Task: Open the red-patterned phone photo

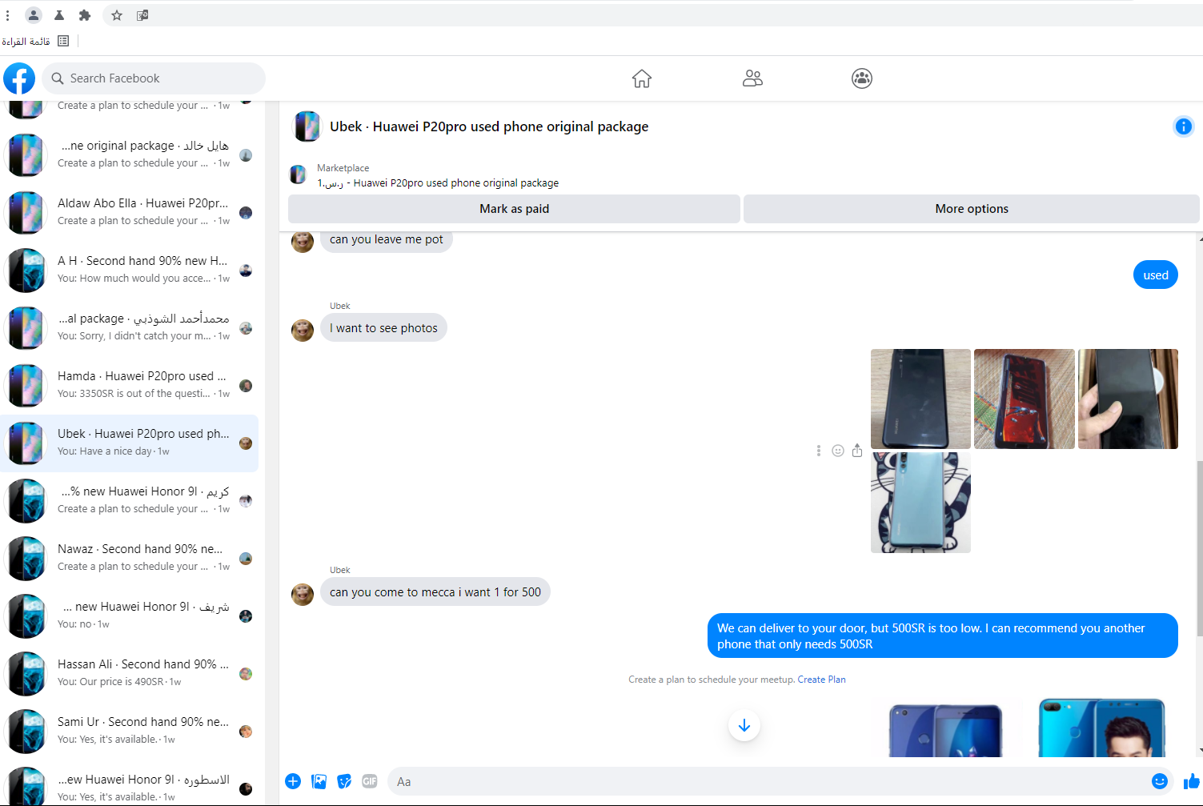Action: (1025, 399)
